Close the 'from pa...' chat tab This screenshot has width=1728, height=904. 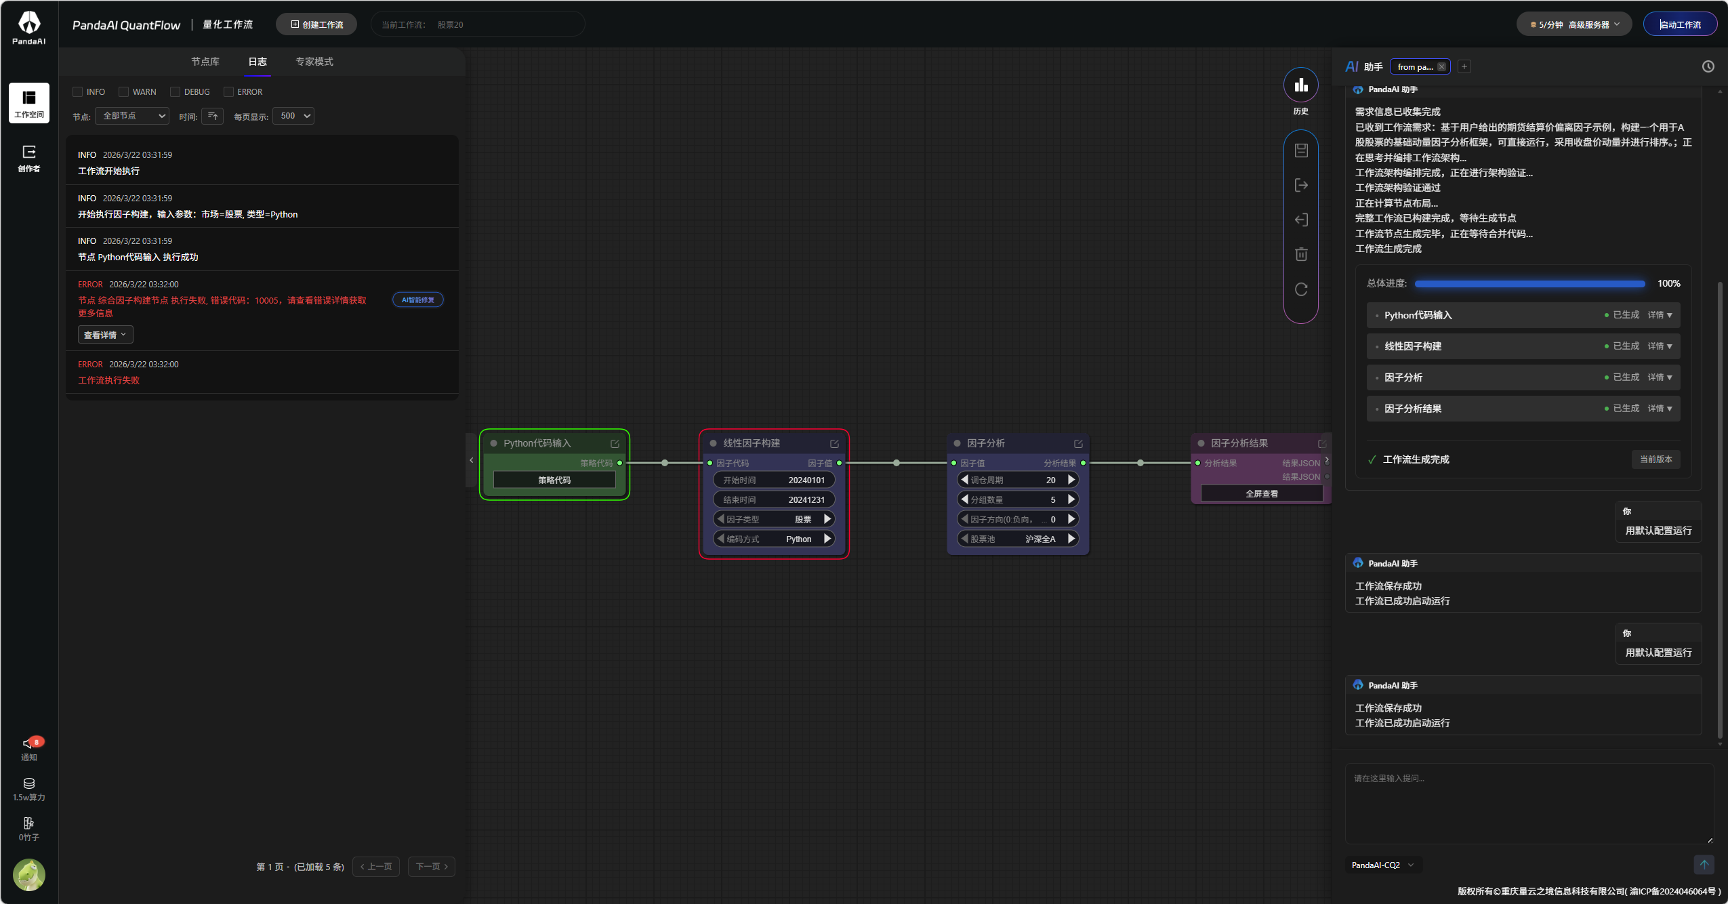tap(1441, 67)
